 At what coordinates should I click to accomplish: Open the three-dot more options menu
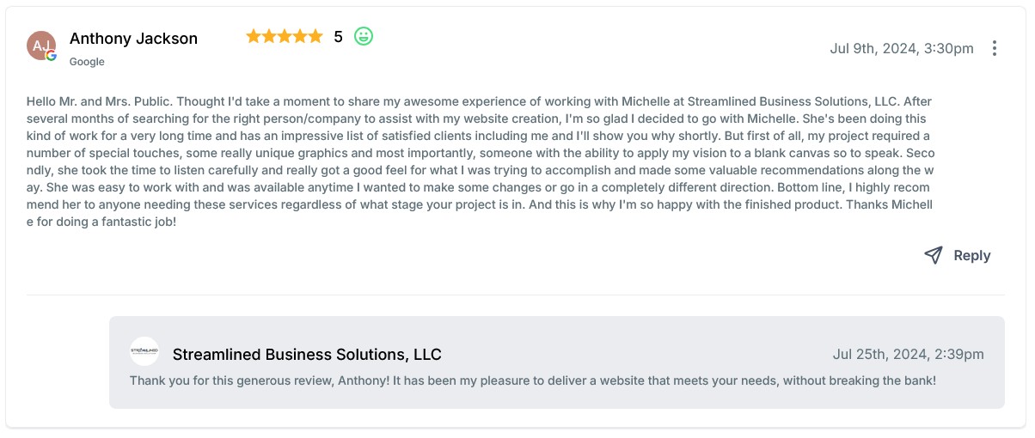tap(995, 48)
